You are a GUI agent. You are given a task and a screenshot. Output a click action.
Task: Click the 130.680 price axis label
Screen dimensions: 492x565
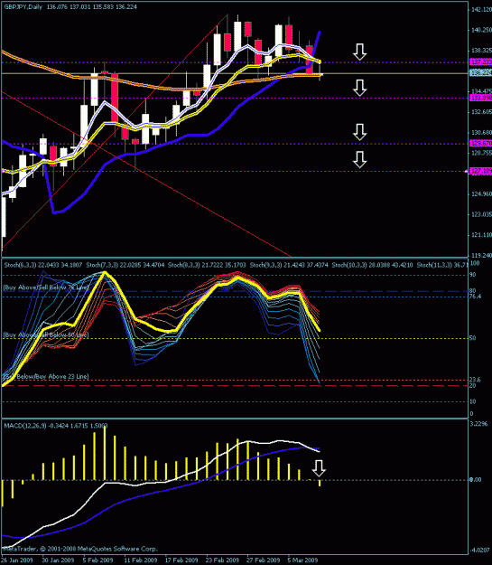coord(481,133)
